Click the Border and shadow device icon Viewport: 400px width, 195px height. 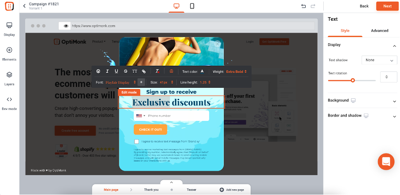(366, 116)
